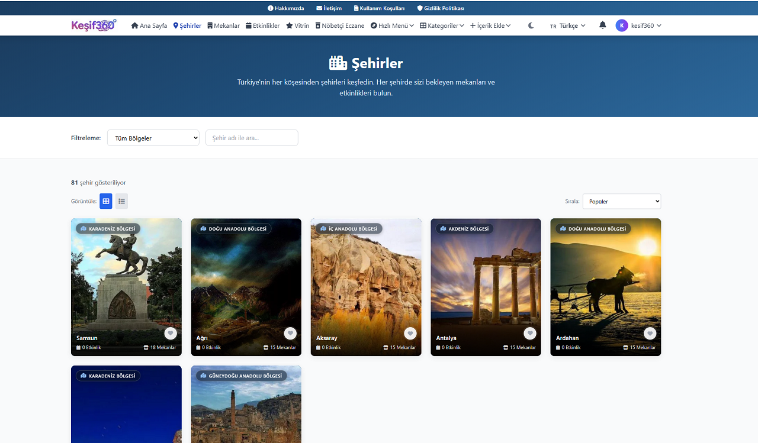Click the Antalya city name

point(447,338)
